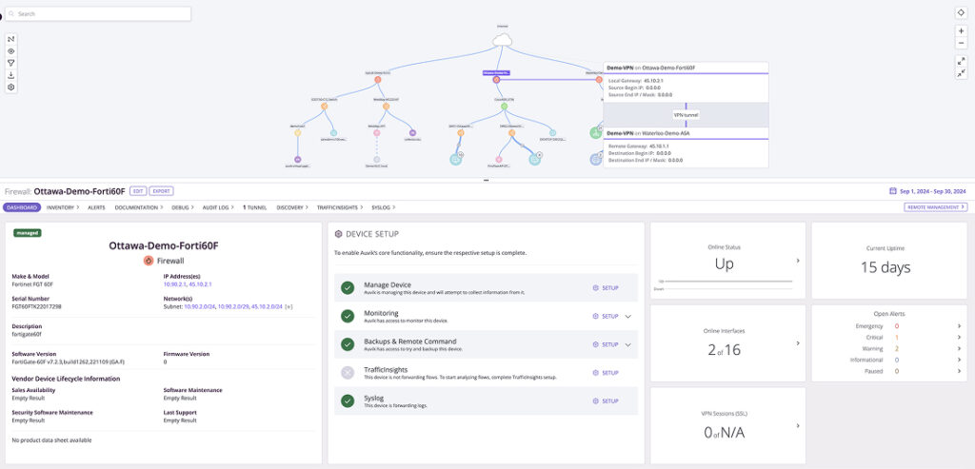Viewport: 975px width, 469px height.
Task: Zoom in the map with plus
Action: pos(962,31)
